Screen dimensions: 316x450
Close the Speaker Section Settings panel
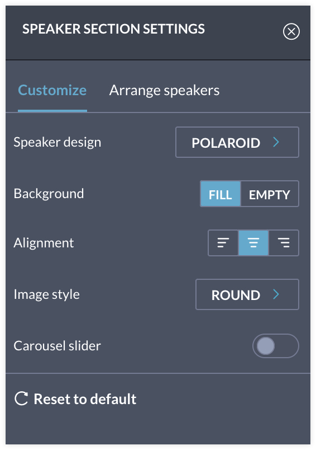coord(291,31)
